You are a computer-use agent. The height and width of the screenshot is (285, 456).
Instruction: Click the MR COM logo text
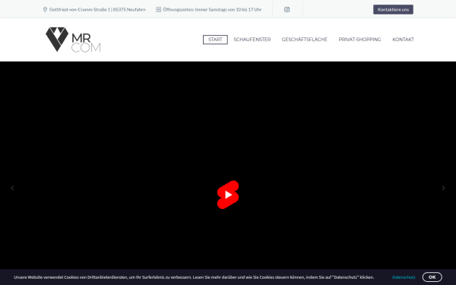tap(86, 43)
